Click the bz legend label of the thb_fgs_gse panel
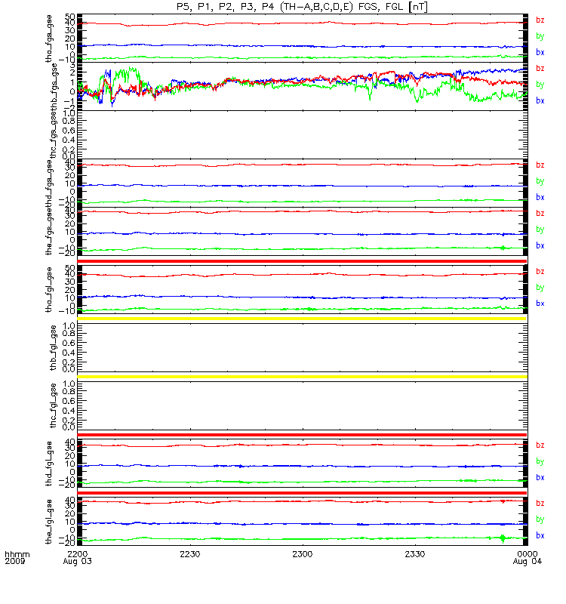566x604 pixels. click(x=540, y=69)
